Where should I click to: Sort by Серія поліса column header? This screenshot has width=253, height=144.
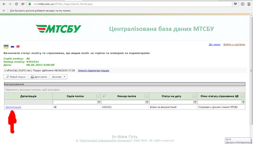(75, 96)
